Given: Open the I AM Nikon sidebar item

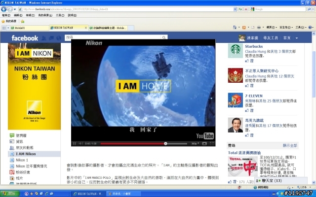Looking at the screenshot, I should click(34, 154).
